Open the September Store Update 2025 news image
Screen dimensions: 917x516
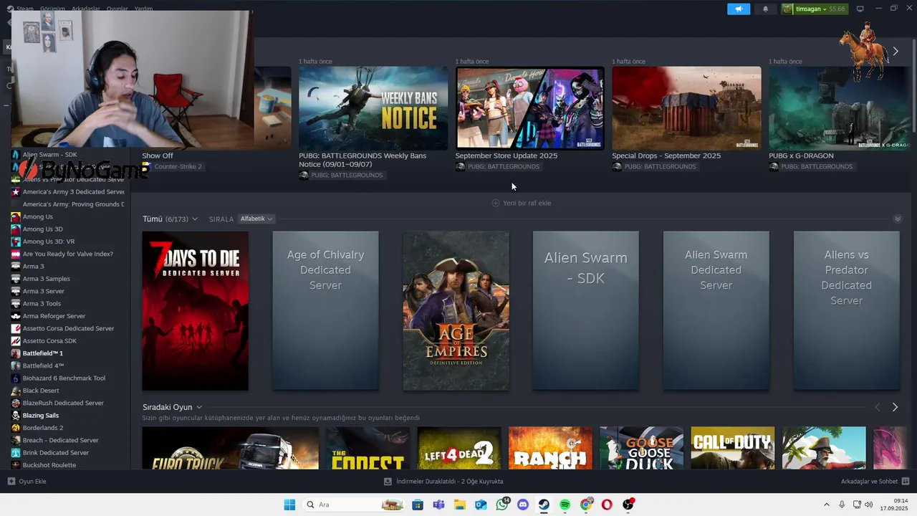click(x=529, y=108)
